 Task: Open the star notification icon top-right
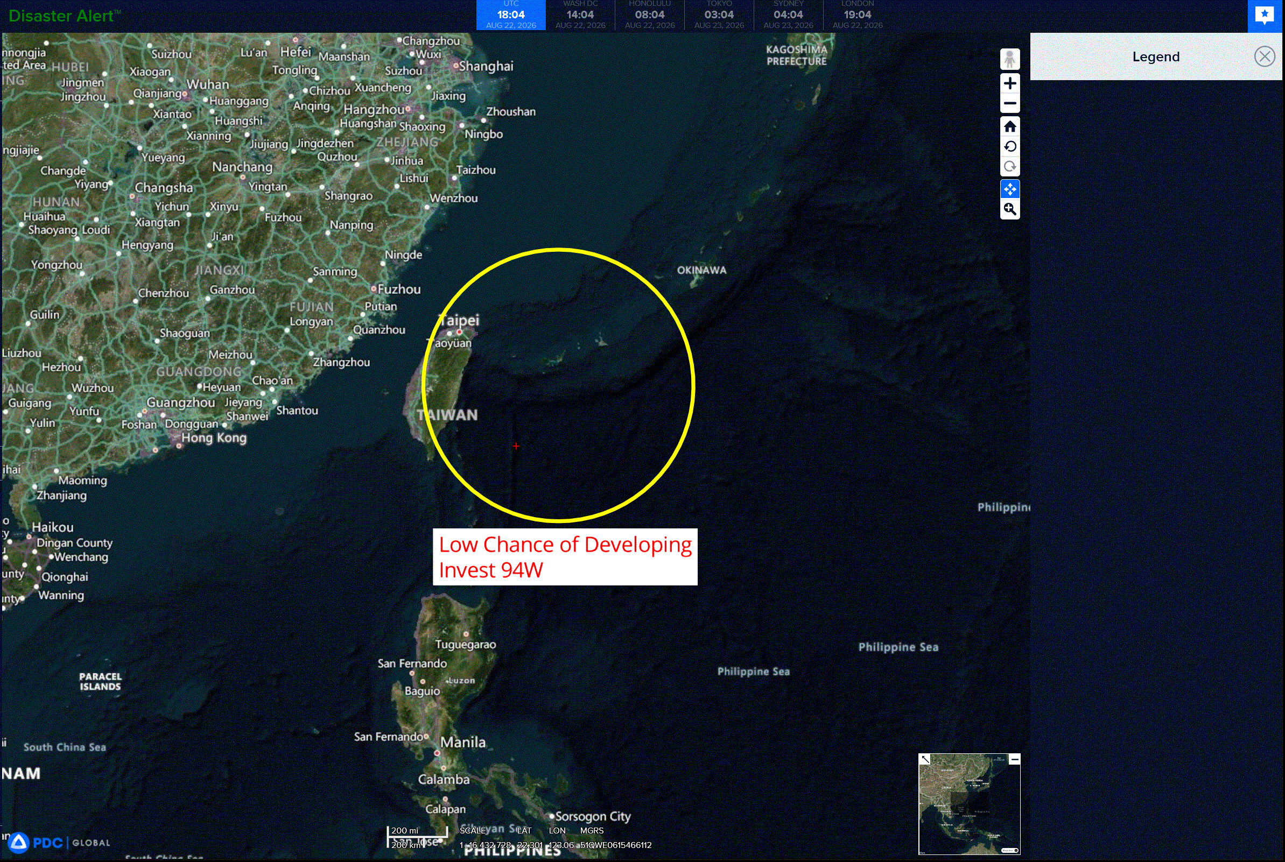[x=1265, y=16]
